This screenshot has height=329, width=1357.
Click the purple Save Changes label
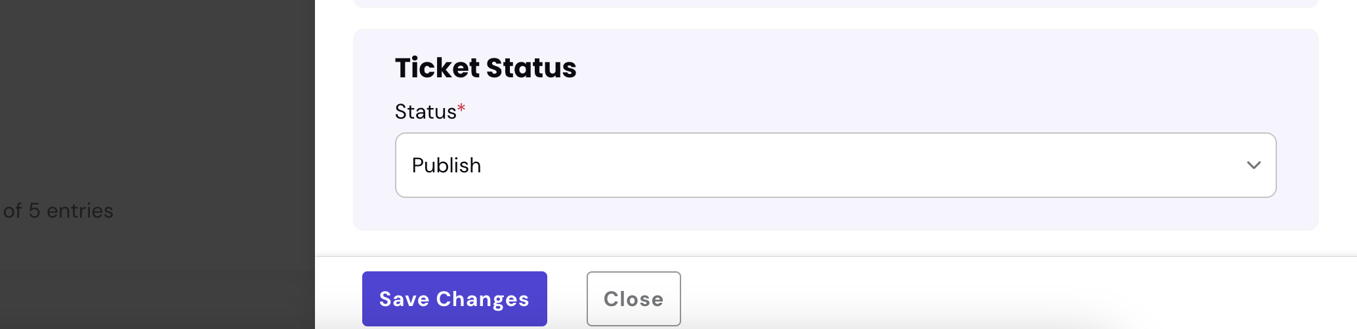[x=454, y=299]
